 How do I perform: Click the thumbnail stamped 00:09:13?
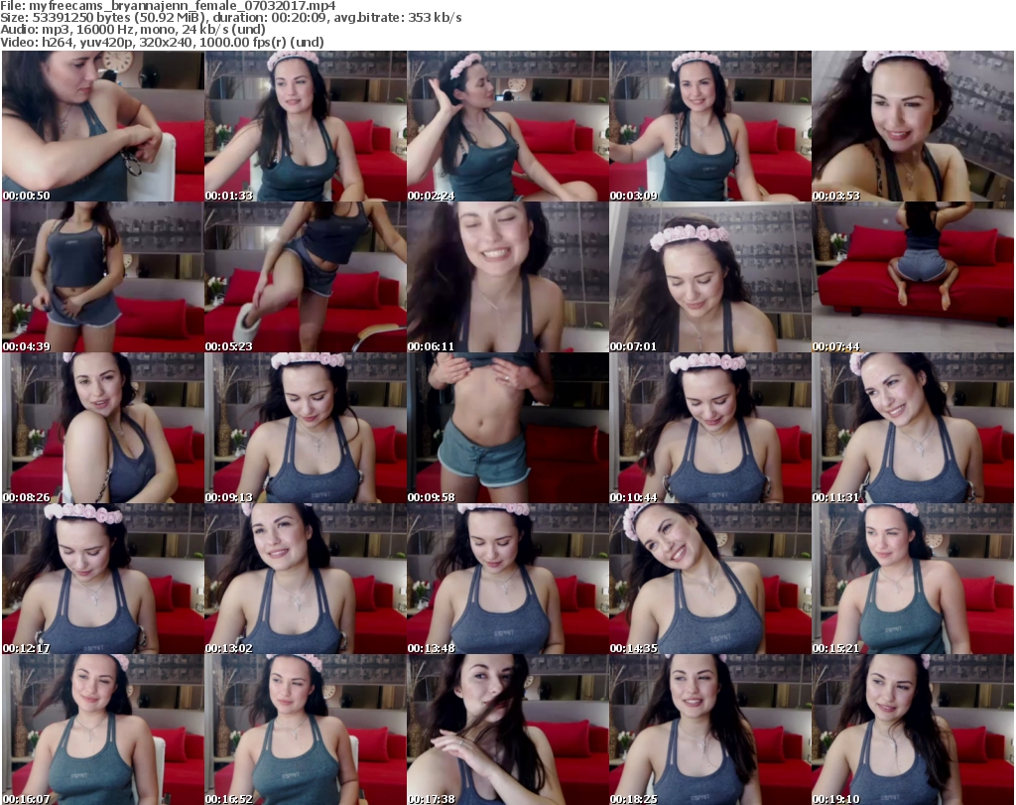pyautogui.click(x=306, y=429)
